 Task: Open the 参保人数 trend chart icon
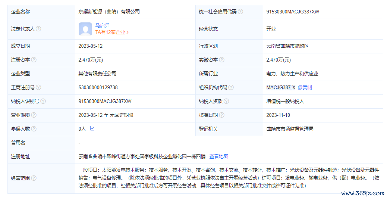coord(92,128)
